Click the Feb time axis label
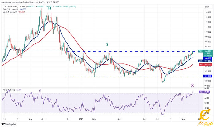215x127 pixels. coord(94,119)
